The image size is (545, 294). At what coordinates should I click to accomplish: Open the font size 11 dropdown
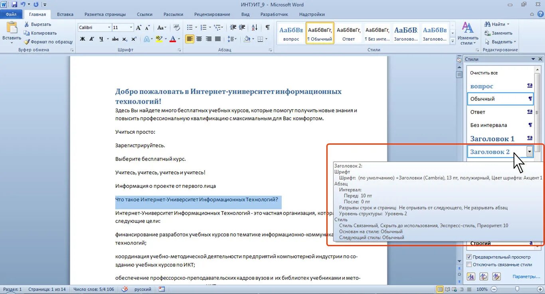(131, 27)
